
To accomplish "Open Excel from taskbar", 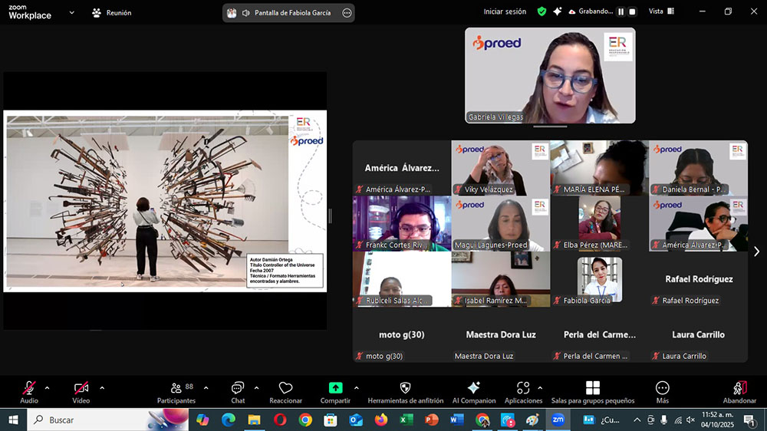I will click(407, 419).
